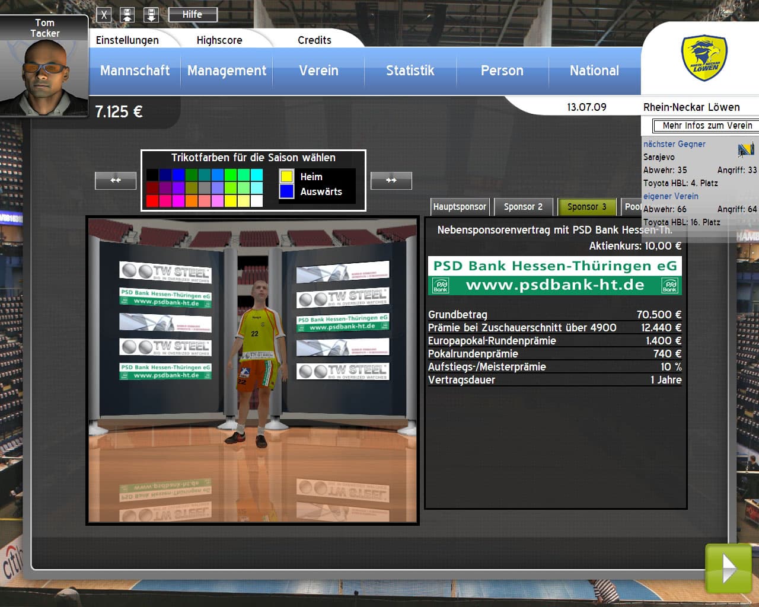
Task: Open the Hilfe help button
Action: (192, 14)
